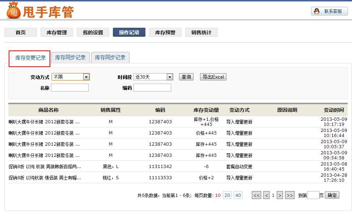Go to the next page with > button
Screen dimensions: 352x212
click(280, 195)
